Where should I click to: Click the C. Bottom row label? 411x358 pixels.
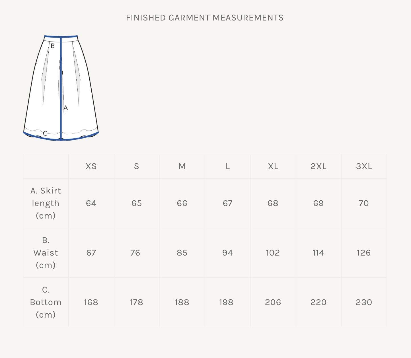point(46,302)
